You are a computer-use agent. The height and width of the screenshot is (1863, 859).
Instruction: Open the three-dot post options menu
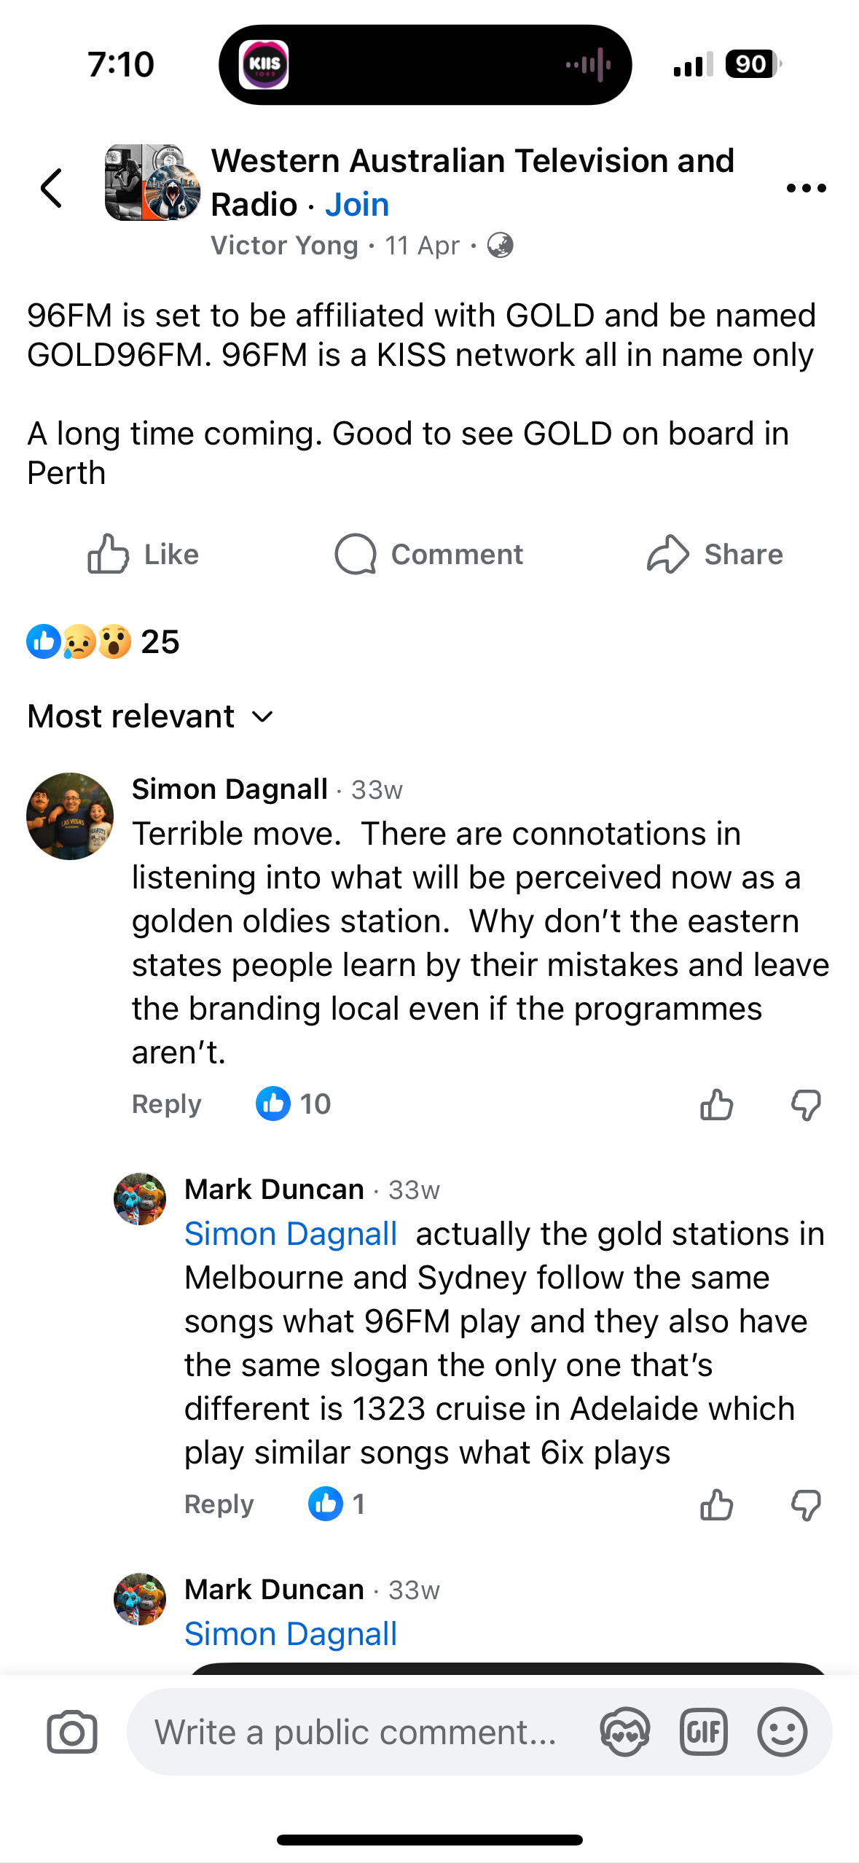coord(806,188)
